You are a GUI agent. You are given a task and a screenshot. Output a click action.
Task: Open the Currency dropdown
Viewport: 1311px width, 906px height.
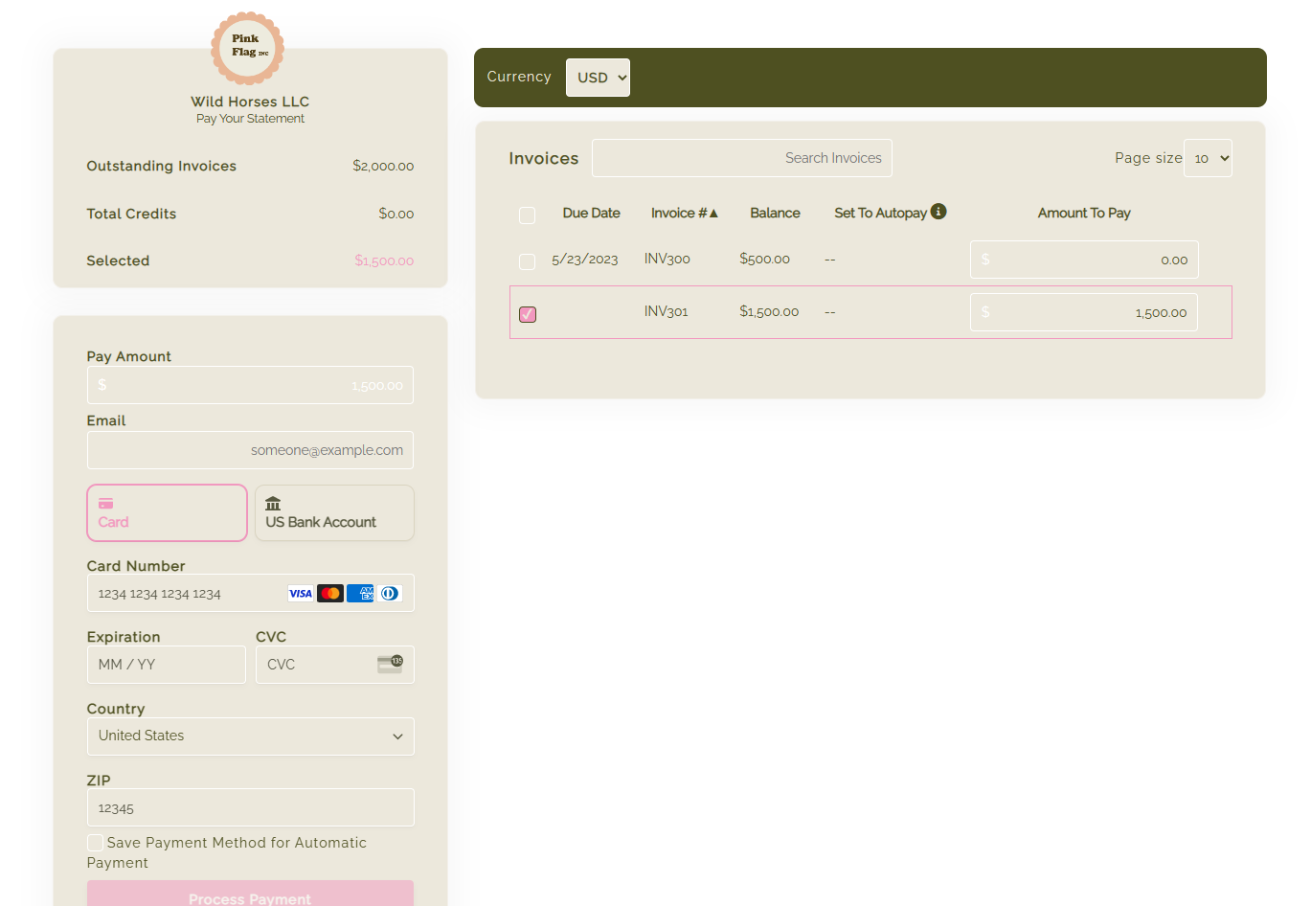tap(598, 77)
